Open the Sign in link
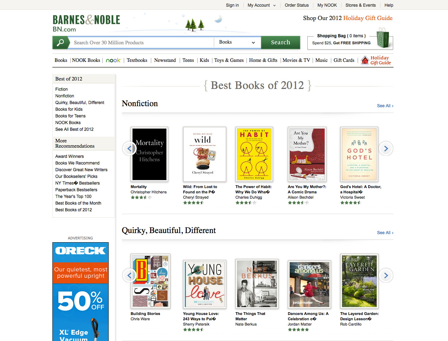The image size is (448, 341). click(232, 5)
